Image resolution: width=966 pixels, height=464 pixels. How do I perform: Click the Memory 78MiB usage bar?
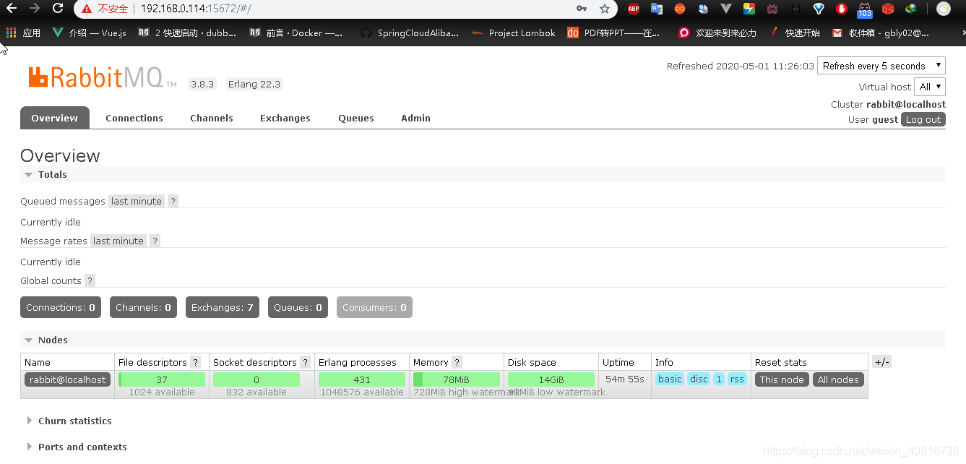[457, 379]
